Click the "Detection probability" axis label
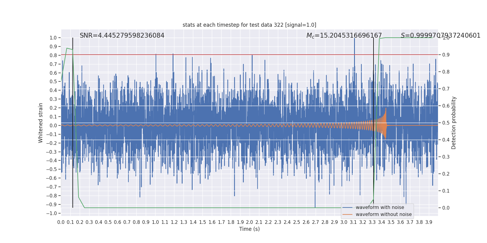487x243 pixels. click(x=454, y=123)
